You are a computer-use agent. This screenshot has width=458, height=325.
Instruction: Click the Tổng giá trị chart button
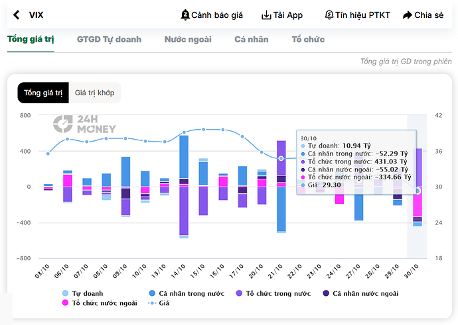pos(43,93)
